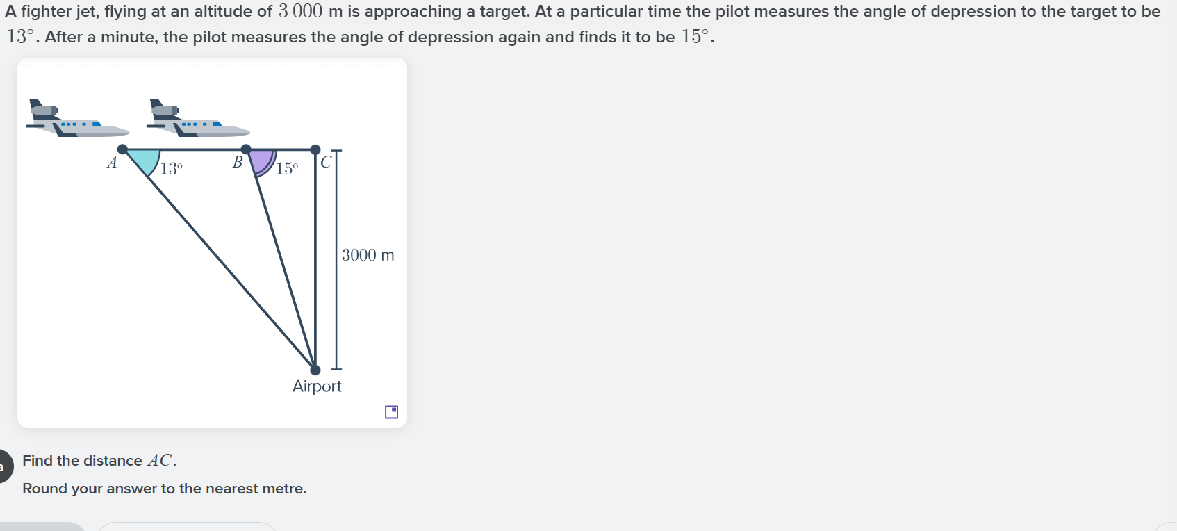Screen dimensions: 1177x531
Task: Select the point A dot on diagram
Action: 122,149
